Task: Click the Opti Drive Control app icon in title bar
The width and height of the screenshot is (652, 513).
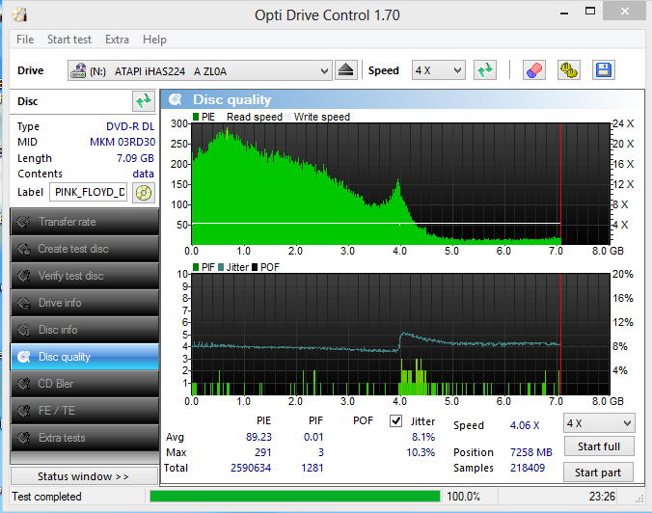Action: [19, 14]
